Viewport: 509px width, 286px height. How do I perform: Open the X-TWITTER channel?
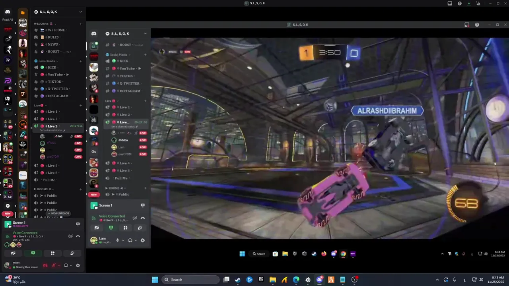58,89
